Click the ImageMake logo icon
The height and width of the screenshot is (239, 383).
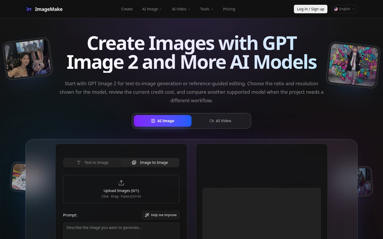(29, 9)
